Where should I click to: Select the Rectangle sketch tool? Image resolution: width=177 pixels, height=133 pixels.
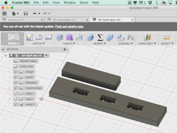click(x=49, y=37)
